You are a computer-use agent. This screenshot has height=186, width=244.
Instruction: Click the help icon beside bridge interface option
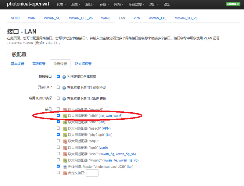(64, 77)
